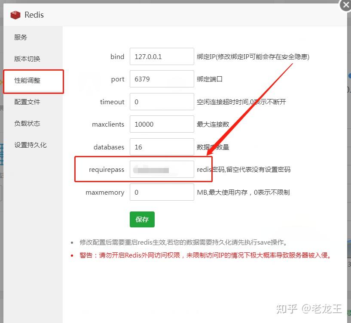Select the port number field showing 6379

point(162,79)
